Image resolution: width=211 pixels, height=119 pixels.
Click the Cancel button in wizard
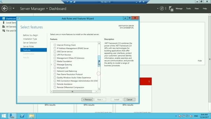pyautogui.click(x=130, y=99)
